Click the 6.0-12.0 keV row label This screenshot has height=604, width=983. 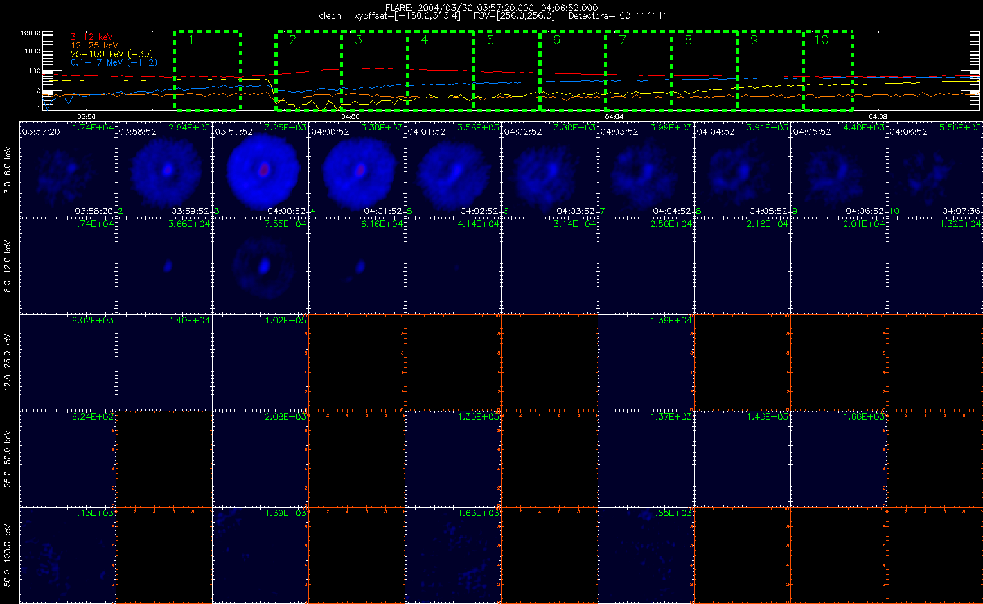pos(8,266)
